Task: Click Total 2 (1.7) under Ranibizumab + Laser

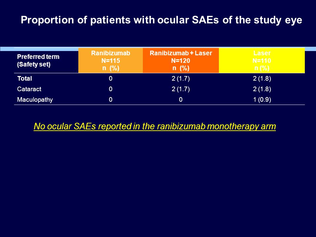Action: 181,78
